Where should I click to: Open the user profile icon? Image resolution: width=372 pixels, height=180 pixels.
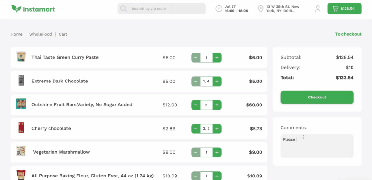(x=318, y=8)
